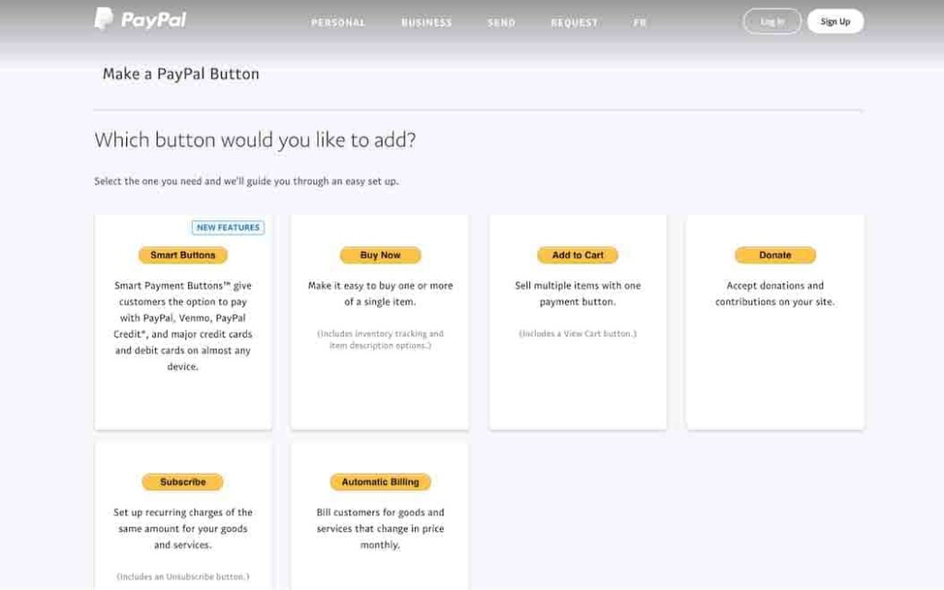
Task: Open the Business menu
Action: click(426, 23)
